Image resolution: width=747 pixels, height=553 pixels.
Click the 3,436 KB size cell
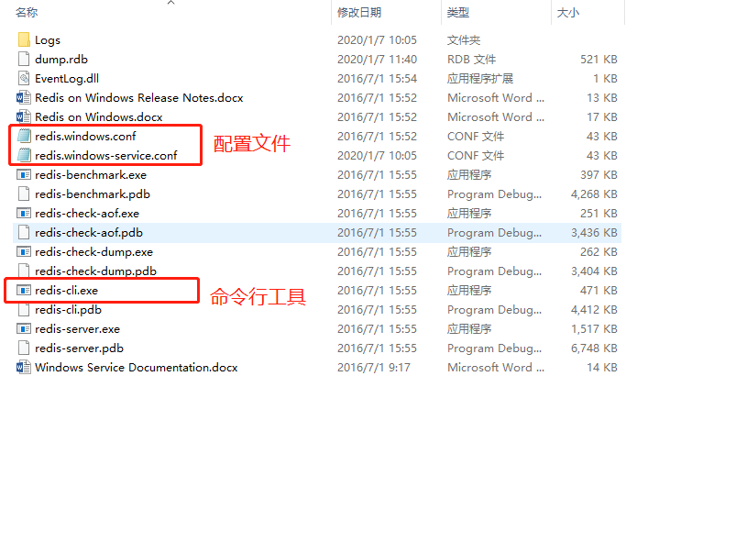coord(595,233)
